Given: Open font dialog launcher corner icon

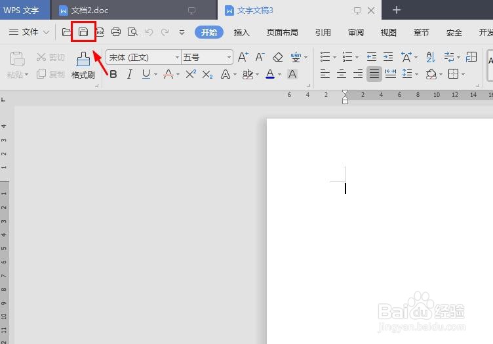Looking at the screenshot, I should pyautogui.click(x=308, y=85).
